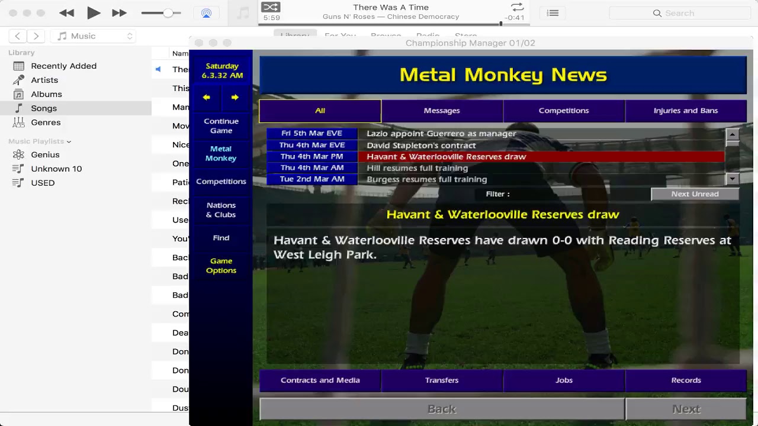Open 'Hill resumes full training' news item
This screenshot has height=426, width=758.
click(x=496, y=168)
